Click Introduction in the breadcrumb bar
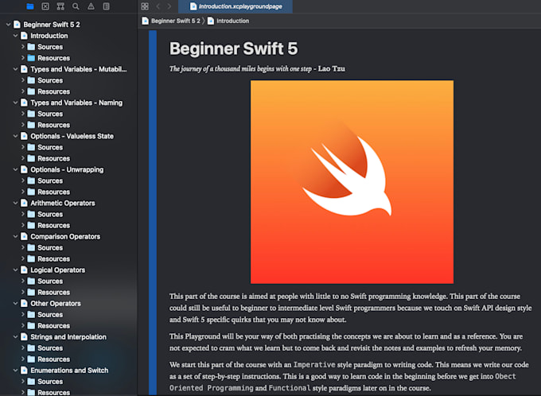The height and width of the screenshot is (396, 541). pyautogui.click(x=232, y=21)
